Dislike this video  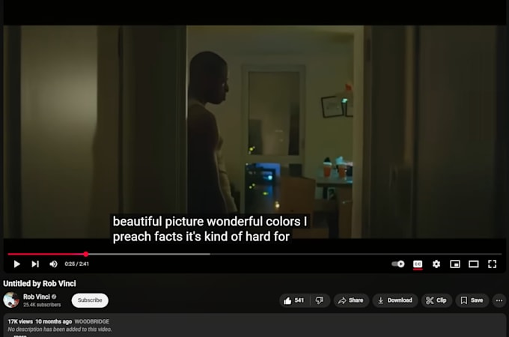[320, 300]
